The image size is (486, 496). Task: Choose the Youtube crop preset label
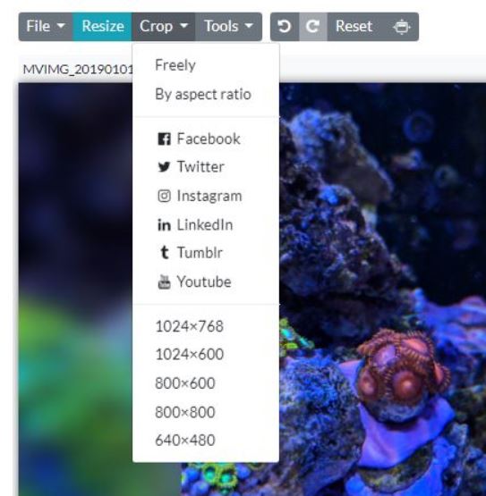(x=204, y=282)
